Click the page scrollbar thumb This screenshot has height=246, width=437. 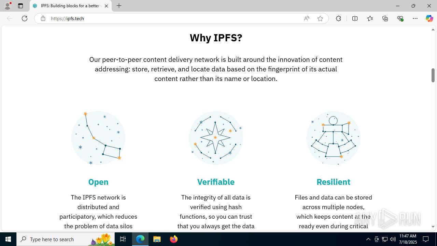pyautogui.click(x=433, y=75)
